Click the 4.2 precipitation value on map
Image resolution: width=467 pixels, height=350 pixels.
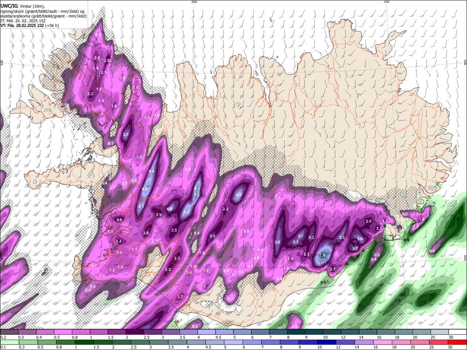(x=239, y=195)
